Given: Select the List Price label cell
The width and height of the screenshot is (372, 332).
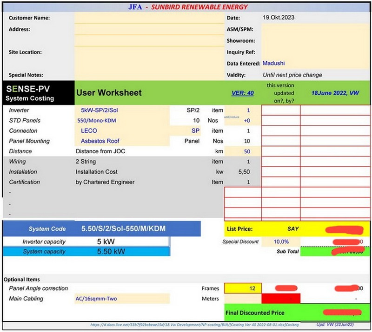Looking at the screenshot, I should 239,229.
